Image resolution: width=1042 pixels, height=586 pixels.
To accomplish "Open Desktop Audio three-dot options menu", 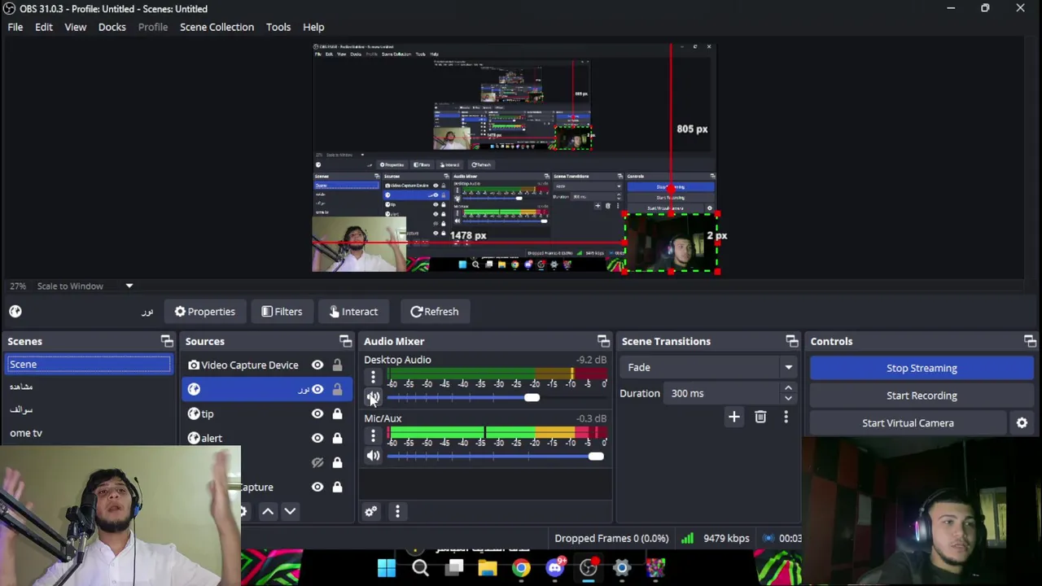I will pyautogui.click(x=373, y=377).
